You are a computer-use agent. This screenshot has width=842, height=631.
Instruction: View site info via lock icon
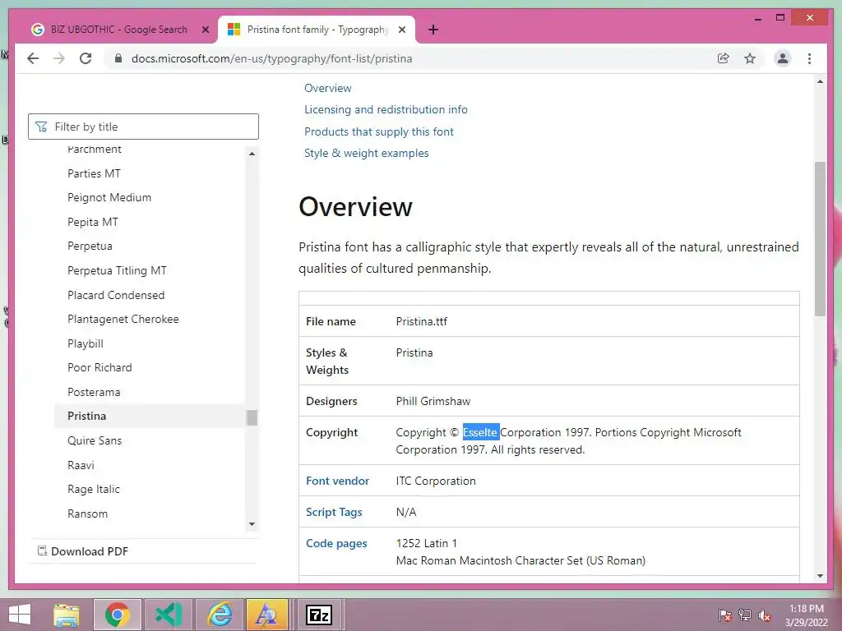118,58
